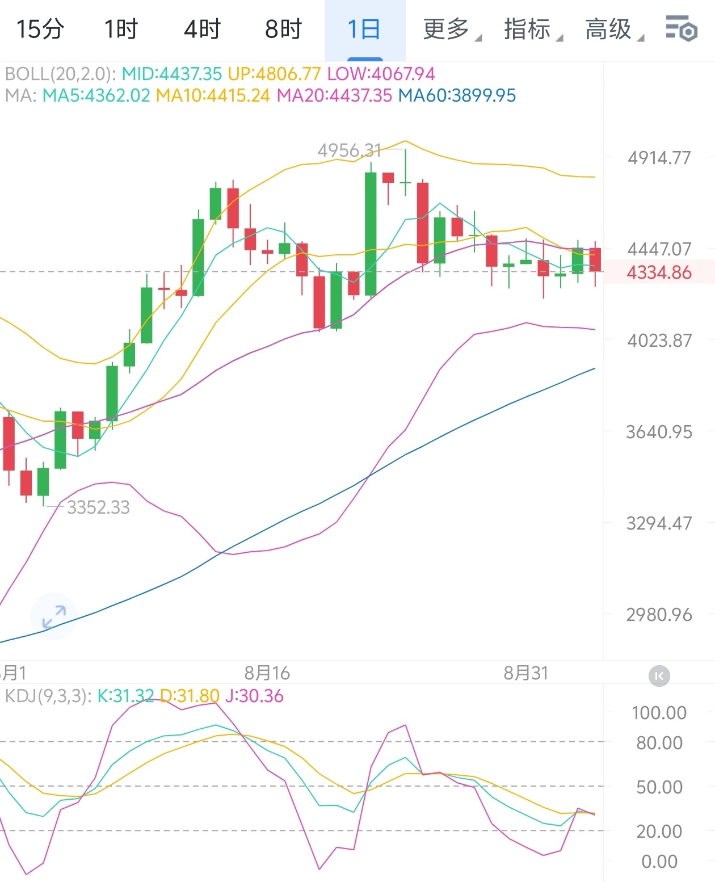
Task: Click the 8月16 date axis label
Action: click(267, 673)
